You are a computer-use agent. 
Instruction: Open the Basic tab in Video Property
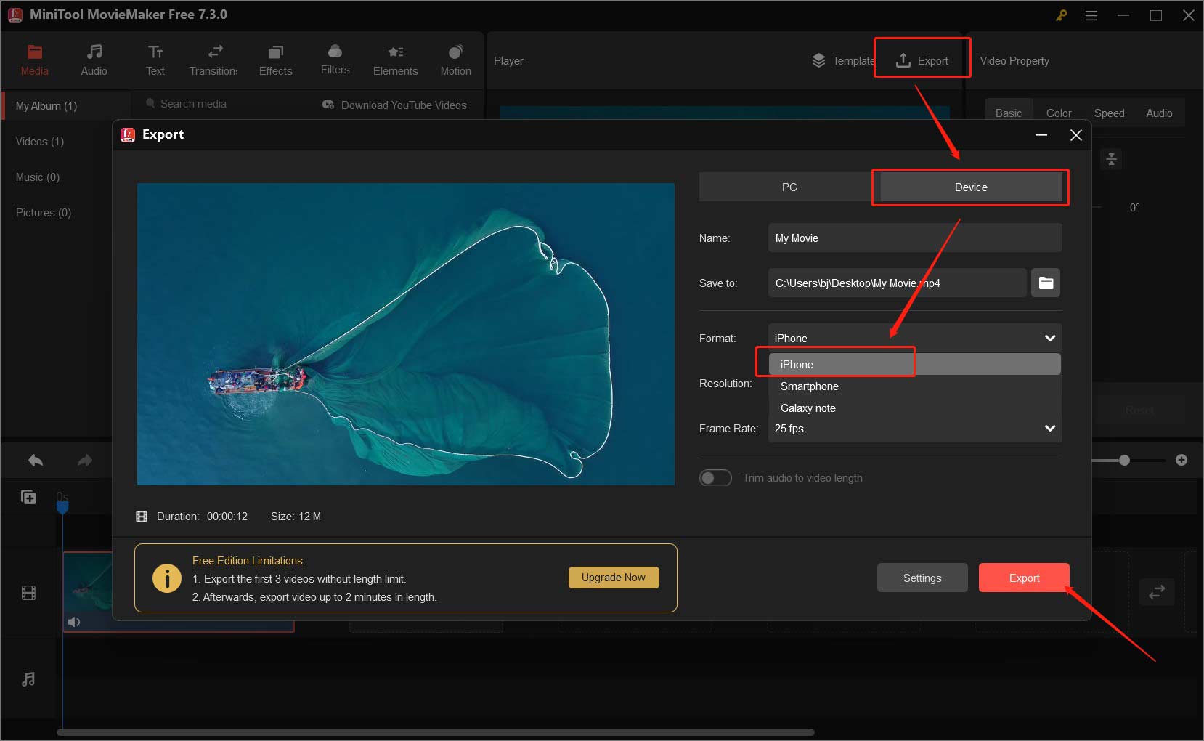point(1008,113)
